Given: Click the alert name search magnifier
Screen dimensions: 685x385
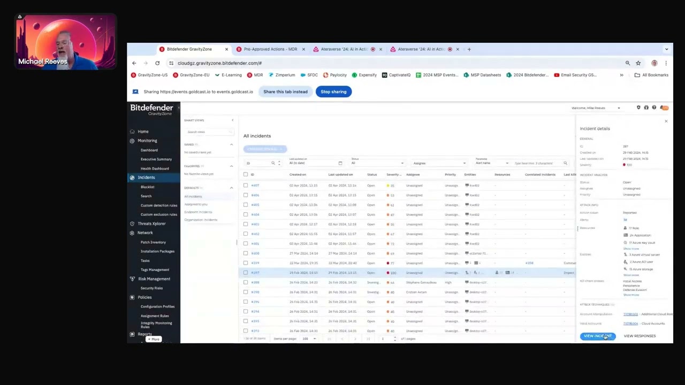Looking at the screenshot, I should point(565,163).
